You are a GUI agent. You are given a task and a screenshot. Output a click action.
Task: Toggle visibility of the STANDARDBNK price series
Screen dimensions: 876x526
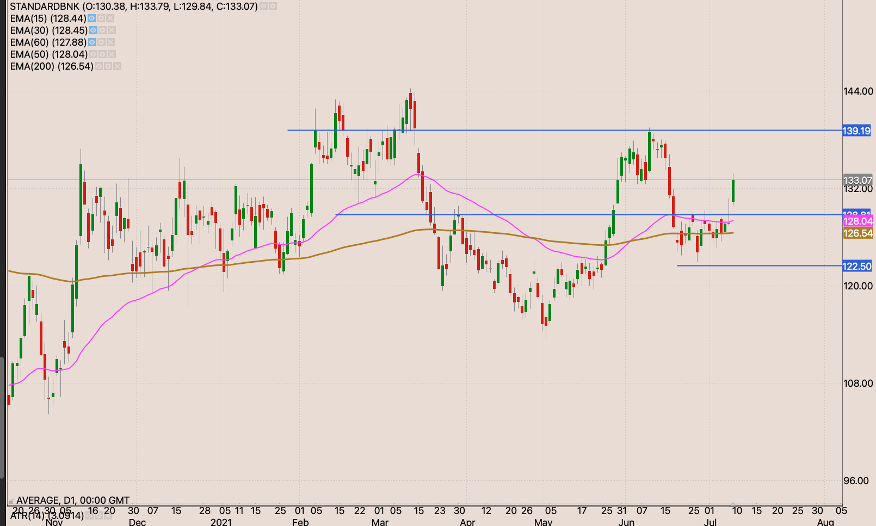pos(263,7)
